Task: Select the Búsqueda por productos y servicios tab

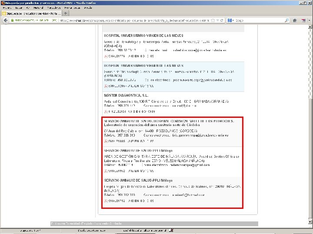Action: (31, 13)
